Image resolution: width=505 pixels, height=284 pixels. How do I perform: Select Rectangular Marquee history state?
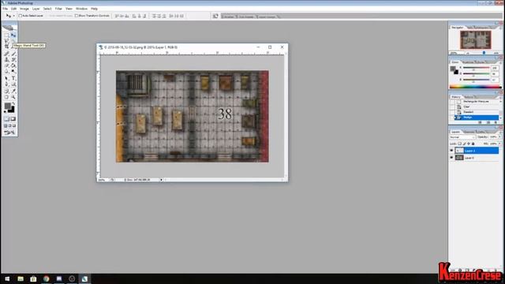pyautogui.click(x=476, y=102)
